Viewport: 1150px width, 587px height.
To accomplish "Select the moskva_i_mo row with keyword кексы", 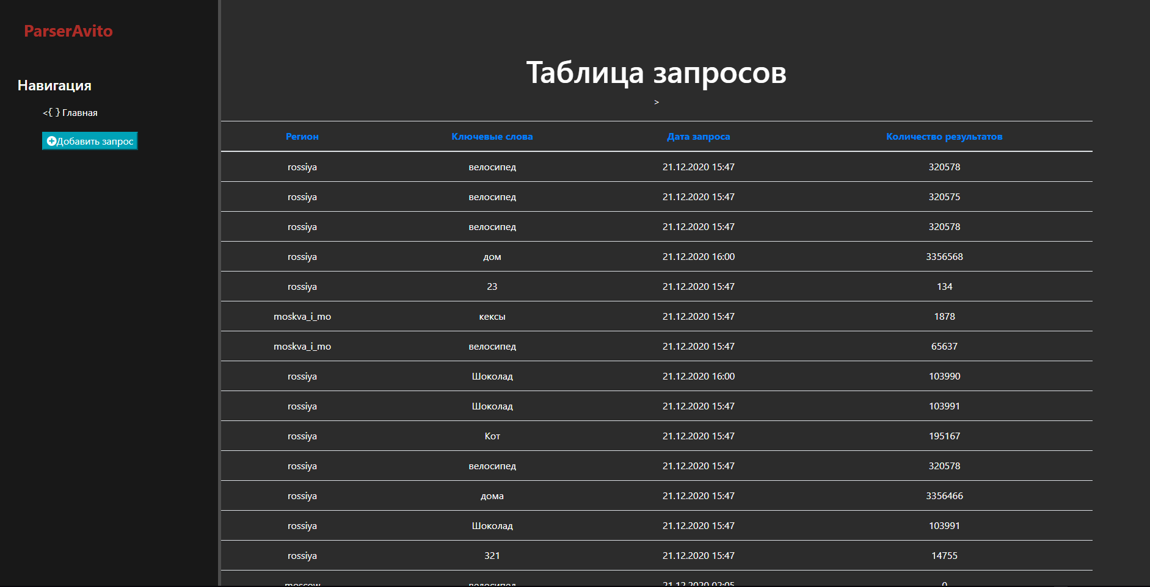I will click(492, 316).
